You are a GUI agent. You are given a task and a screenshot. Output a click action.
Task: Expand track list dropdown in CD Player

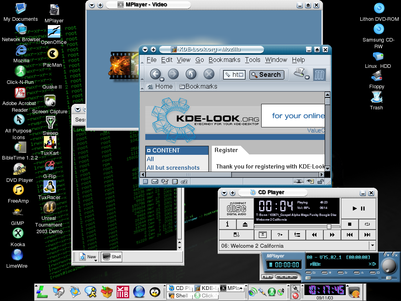click(x=373, y=245)
